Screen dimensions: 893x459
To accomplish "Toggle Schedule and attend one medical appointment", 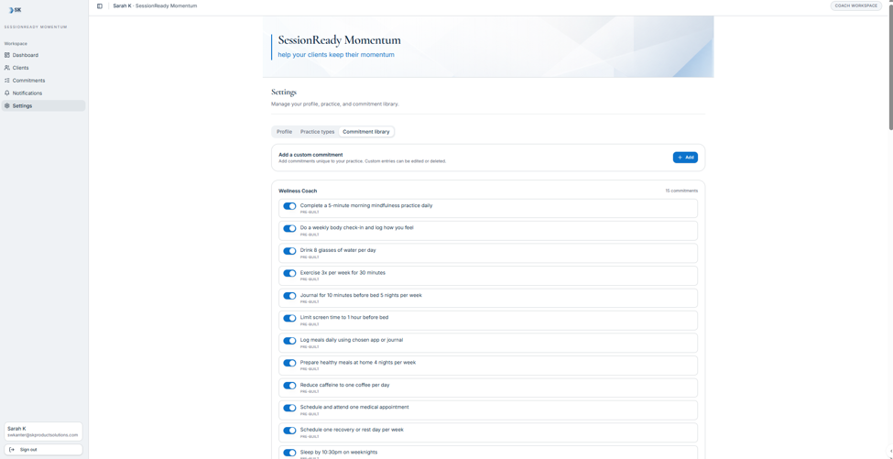I will [x=290, y=408].
